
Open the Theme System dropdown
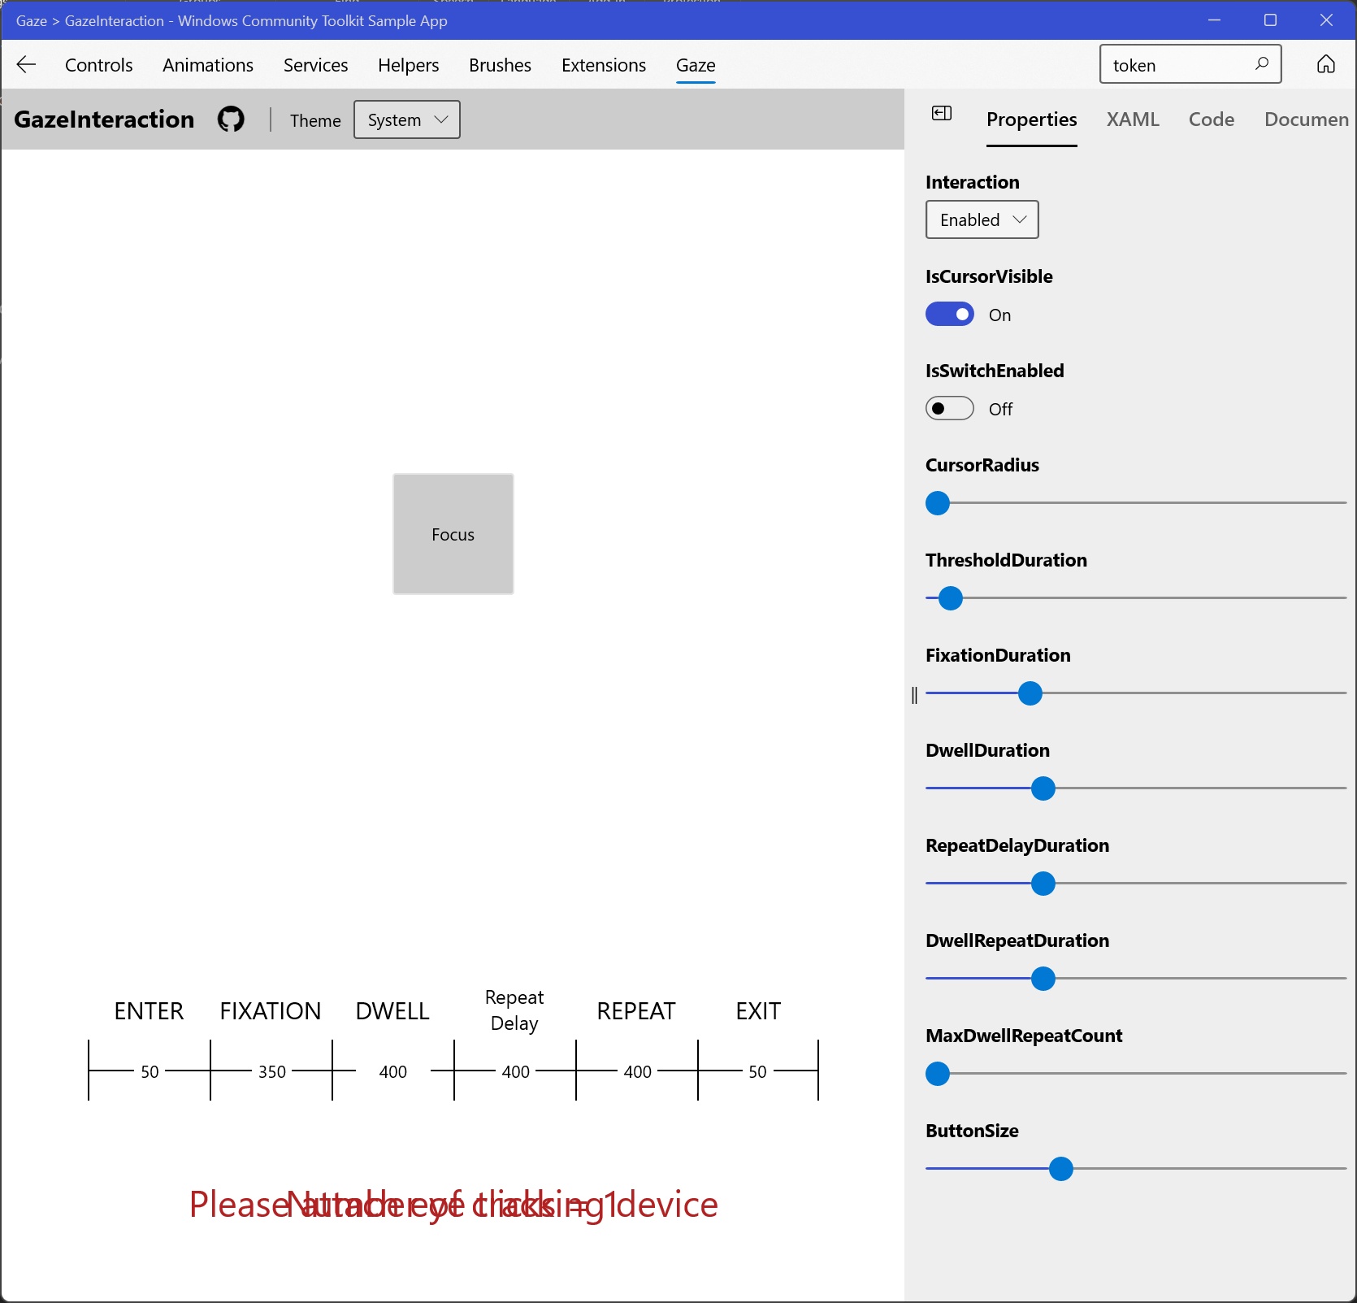(x=407, y=119)
